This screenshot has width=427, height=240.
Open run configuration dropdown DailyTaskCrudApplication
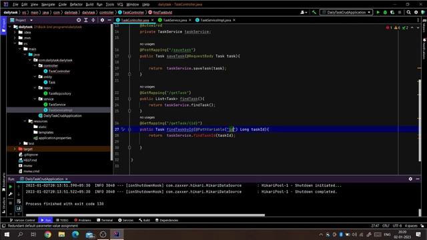tap(346, 12)
